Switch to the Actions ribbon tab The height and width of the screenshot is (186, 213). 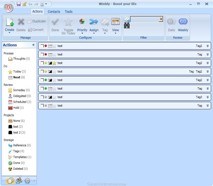(37, 11)
